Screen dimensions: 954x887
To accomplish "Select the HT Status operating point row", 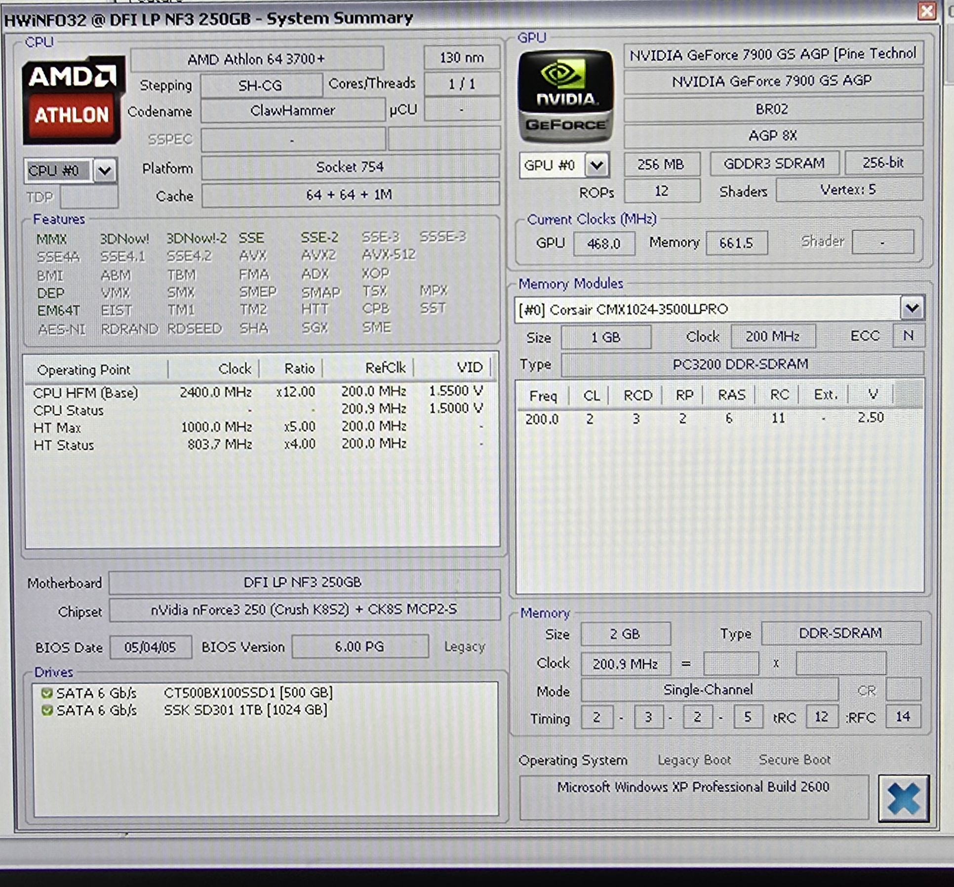I will (x=64, y=445).
